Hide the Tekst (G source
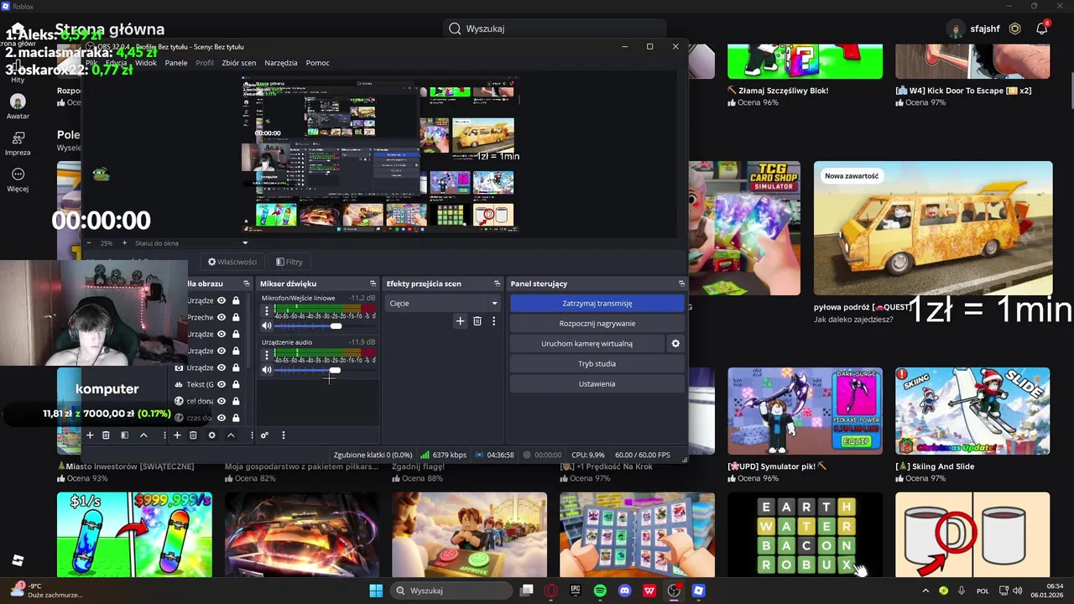1074x604 pixels. click(222, 384)
